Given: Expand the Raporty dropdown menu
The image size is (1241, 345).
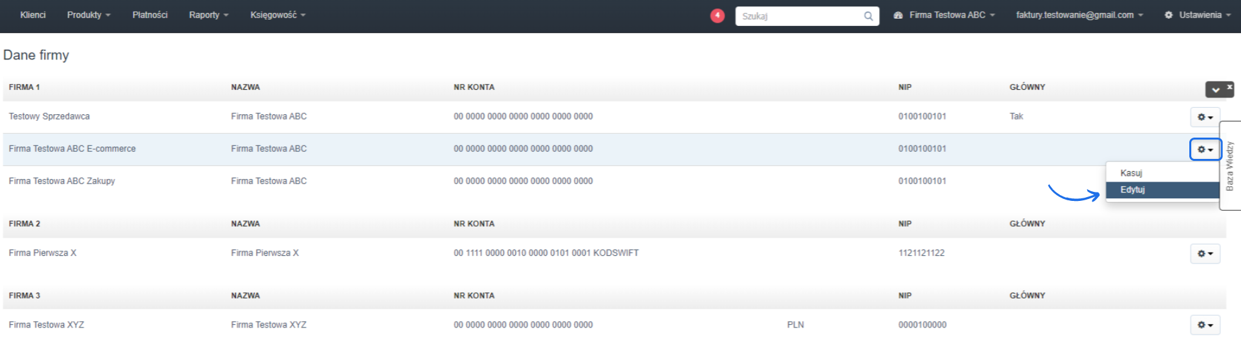Looking at the screenshot, I should point(208,15).
